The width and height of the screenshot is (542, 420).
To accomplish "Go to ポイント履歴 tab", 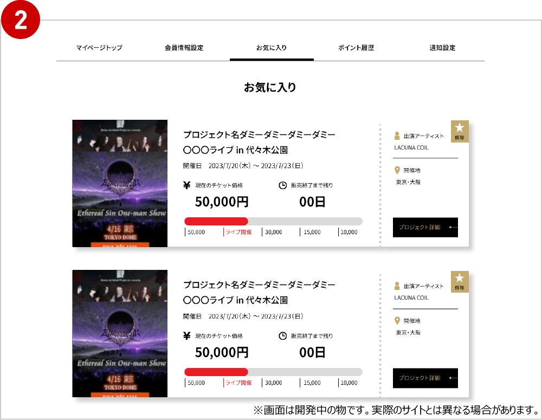I will (356, 48).
